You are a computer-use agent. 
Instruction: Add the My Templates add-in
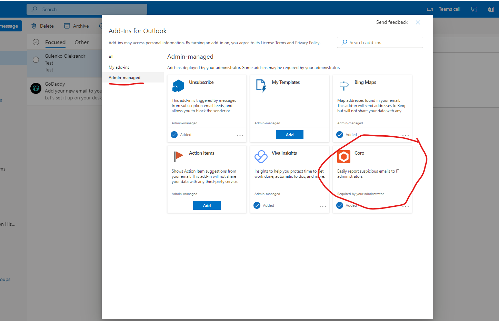tap(290, 135)
